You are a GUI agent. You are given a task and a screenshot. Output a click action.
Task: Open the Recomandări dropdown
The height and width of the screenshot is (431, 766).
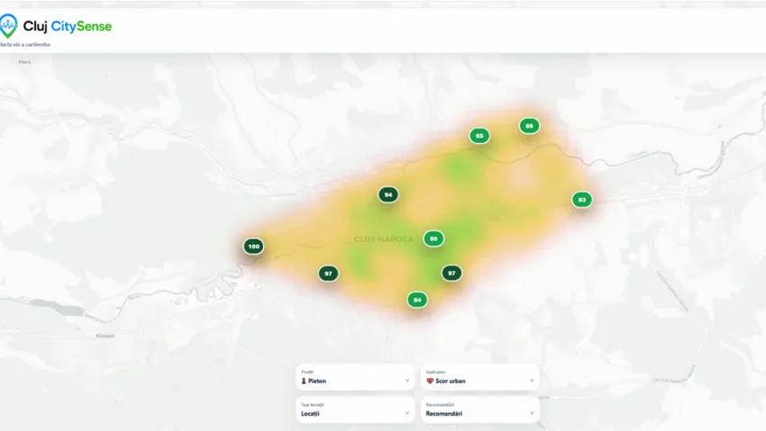pos(479,409)
